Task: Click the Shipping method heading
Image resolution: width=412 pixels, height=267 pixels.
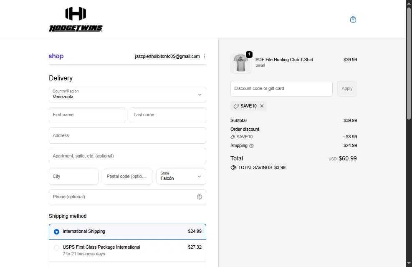Action: (68, 216)
